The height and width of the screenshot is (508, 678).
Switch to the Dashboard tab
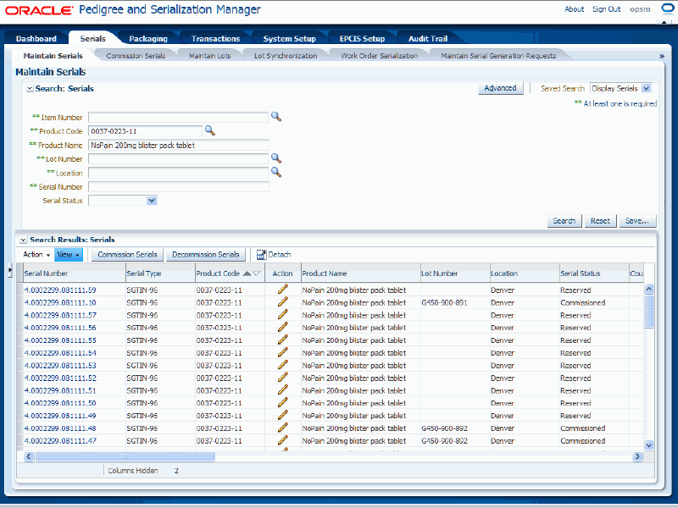(36, 38)
